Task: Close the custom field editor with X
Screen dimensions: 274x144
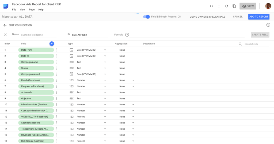Action: click(5, 35)
